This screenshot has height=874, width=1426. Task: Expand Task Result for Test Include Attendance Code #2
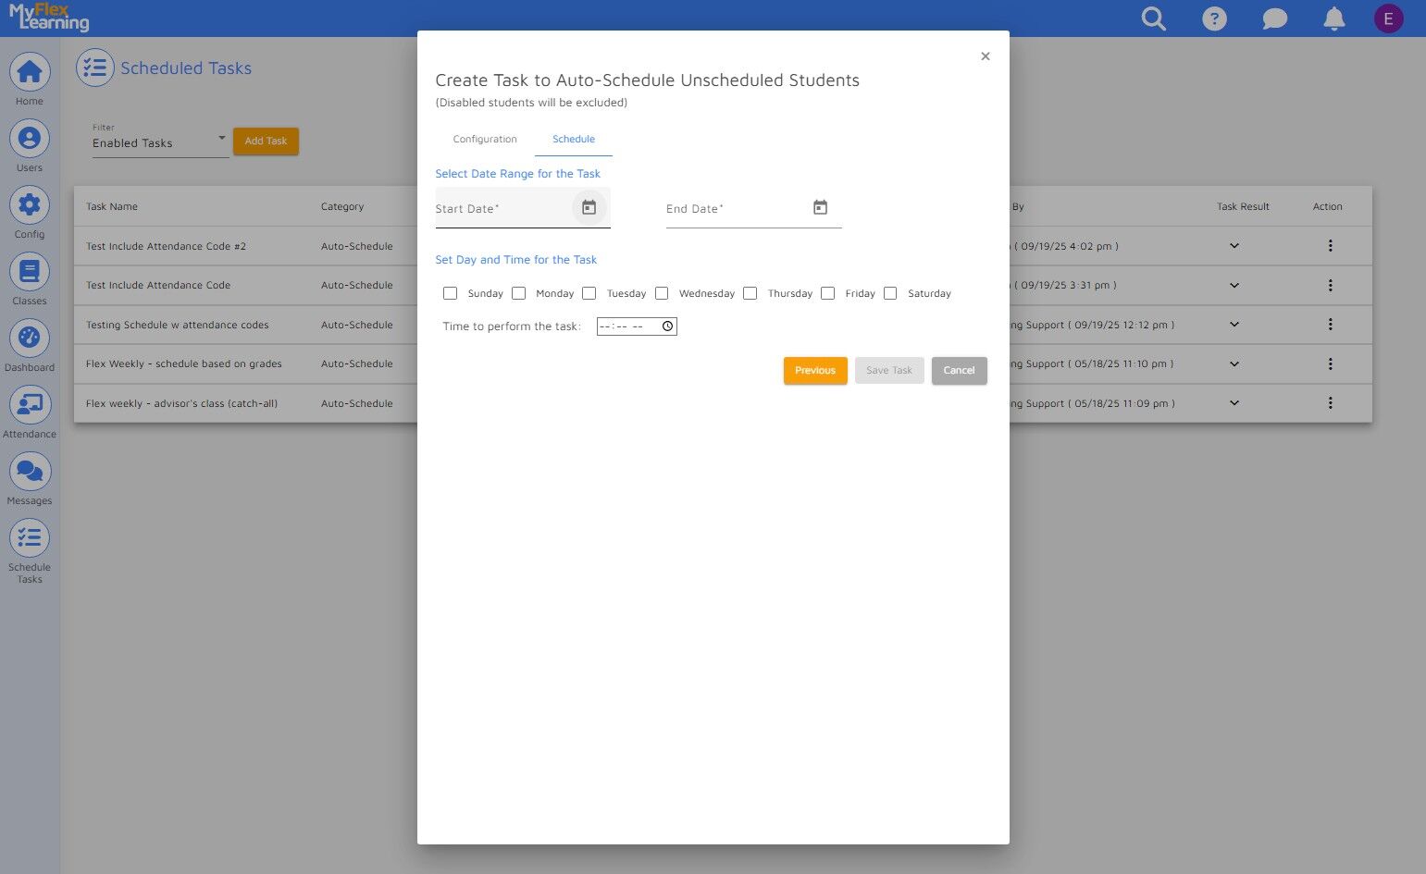pos(1234,246)
